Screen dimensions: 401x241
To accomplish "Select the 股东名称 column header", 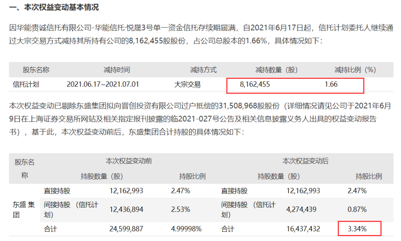I will pos(36,70).
